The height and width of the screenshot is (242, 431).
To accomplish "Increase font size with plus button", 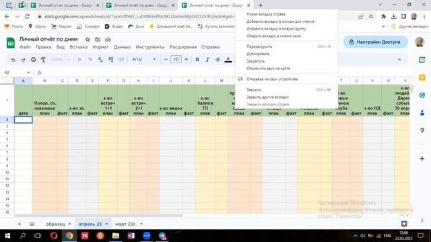I will 186,59.
